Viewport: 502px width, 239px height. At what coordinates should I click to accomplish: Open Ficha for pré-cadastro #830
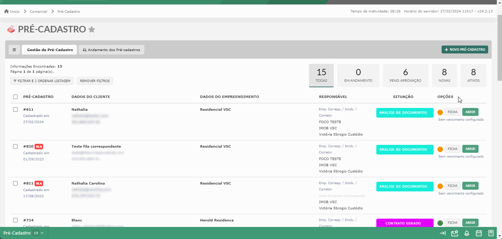click(453, 149)
